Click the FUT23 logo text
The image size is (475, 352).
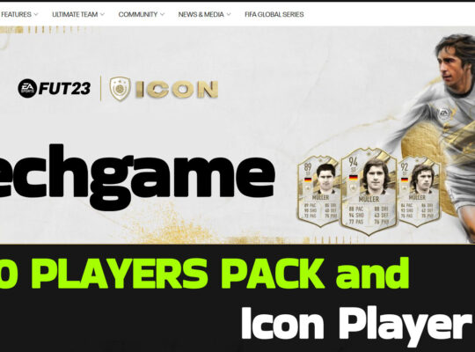pyautogui.click(x=64, y=89)
